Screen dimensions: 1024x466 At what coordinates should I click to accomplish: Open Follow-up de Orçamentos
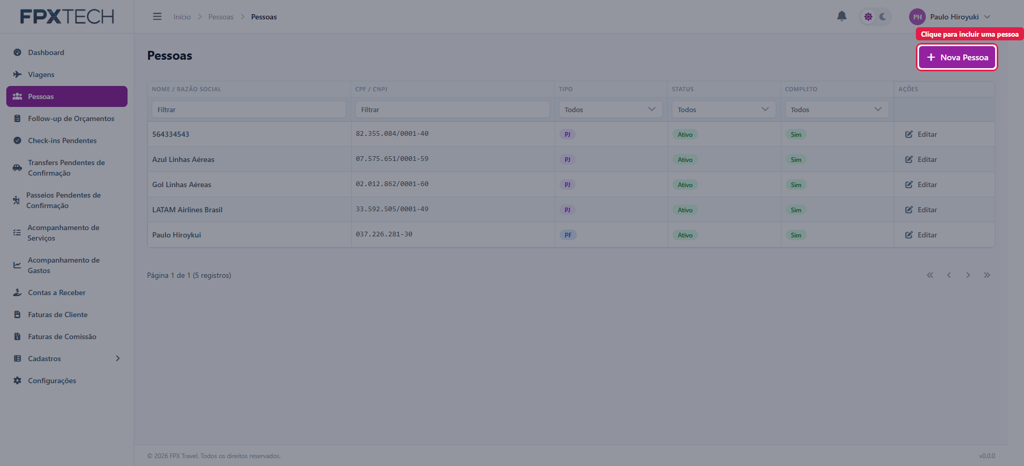coord(67,118)
